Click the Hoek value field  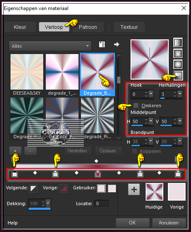(138, 94)
